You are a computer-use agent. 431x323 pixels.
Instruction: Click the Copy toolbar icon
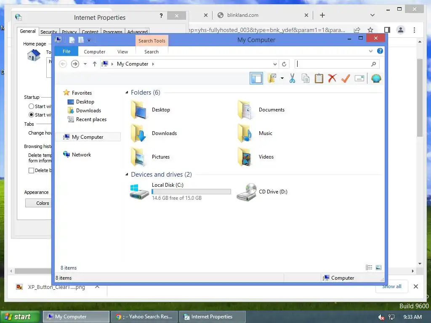(306, 78)
